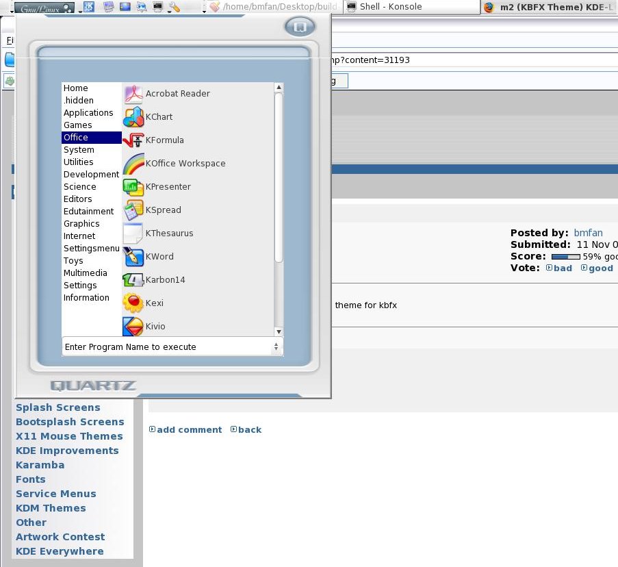The width and height of the screenshot is (618, 567).
Task: Switch to Shell - Konsole taskbar entry
Action: tap(411, 7)
